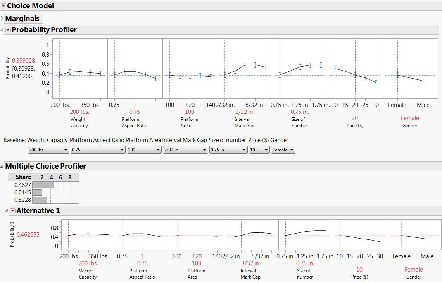Open the baseline Price dropdown
This screenshot has height=282, width=442.
pyautogui.click(x=259, y=150)
